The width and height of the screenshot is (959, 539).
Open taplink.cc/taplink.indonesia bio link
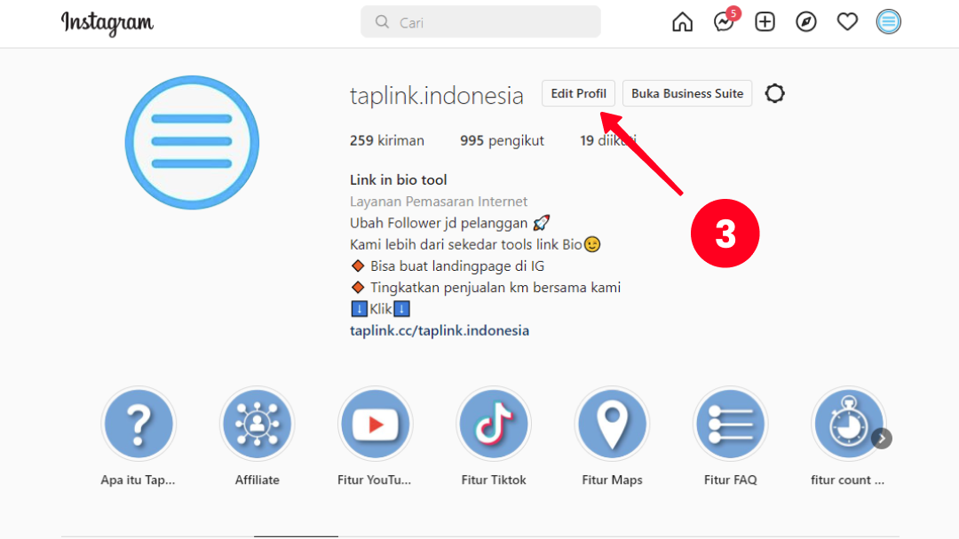point(440,330)
